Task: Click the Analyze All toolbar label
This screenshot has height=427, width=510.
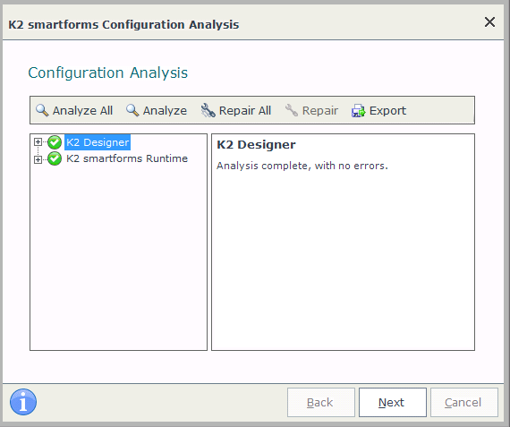Action: [82, 111]
